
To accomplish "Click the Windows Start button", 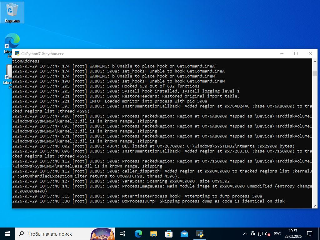I will coord(7,233).
